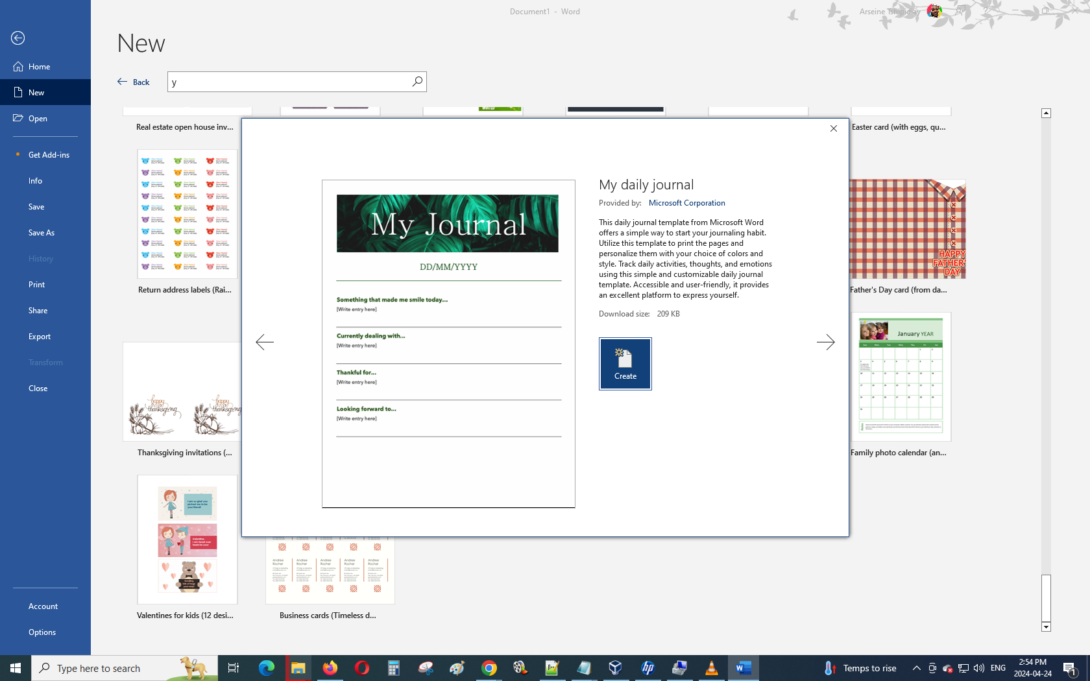The height and width of the screenshot is (681, 1090).
Task: Select Family photo calendar template
Action: (901, 377)
